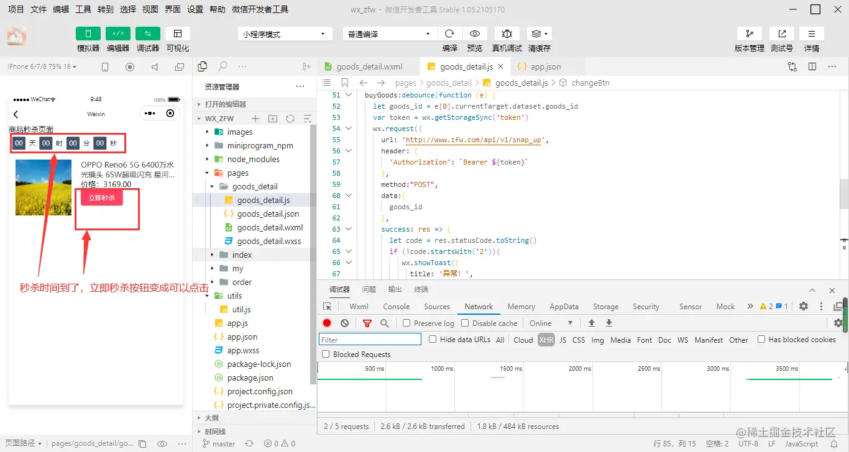849x452 pixels.
Task: Expand the index folder
Action: (242, 255)
